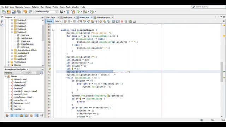Toggle rectangular selection mode

pyautogui.click(x=96, y=21)
